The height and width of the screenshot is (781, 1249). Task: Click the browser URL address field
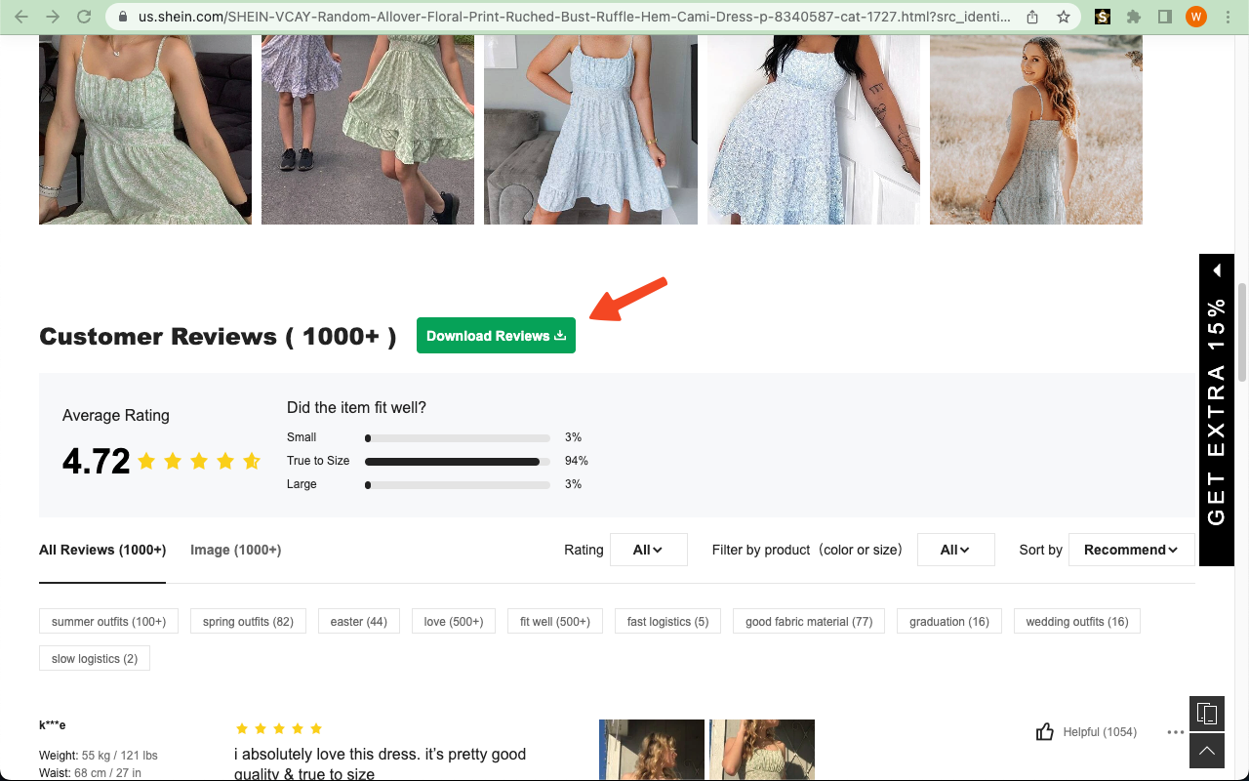coord(576,17)
